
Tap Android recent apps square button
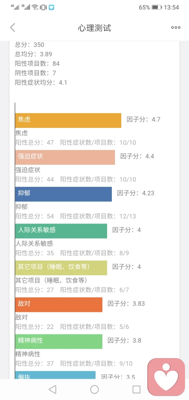(137, 389)
